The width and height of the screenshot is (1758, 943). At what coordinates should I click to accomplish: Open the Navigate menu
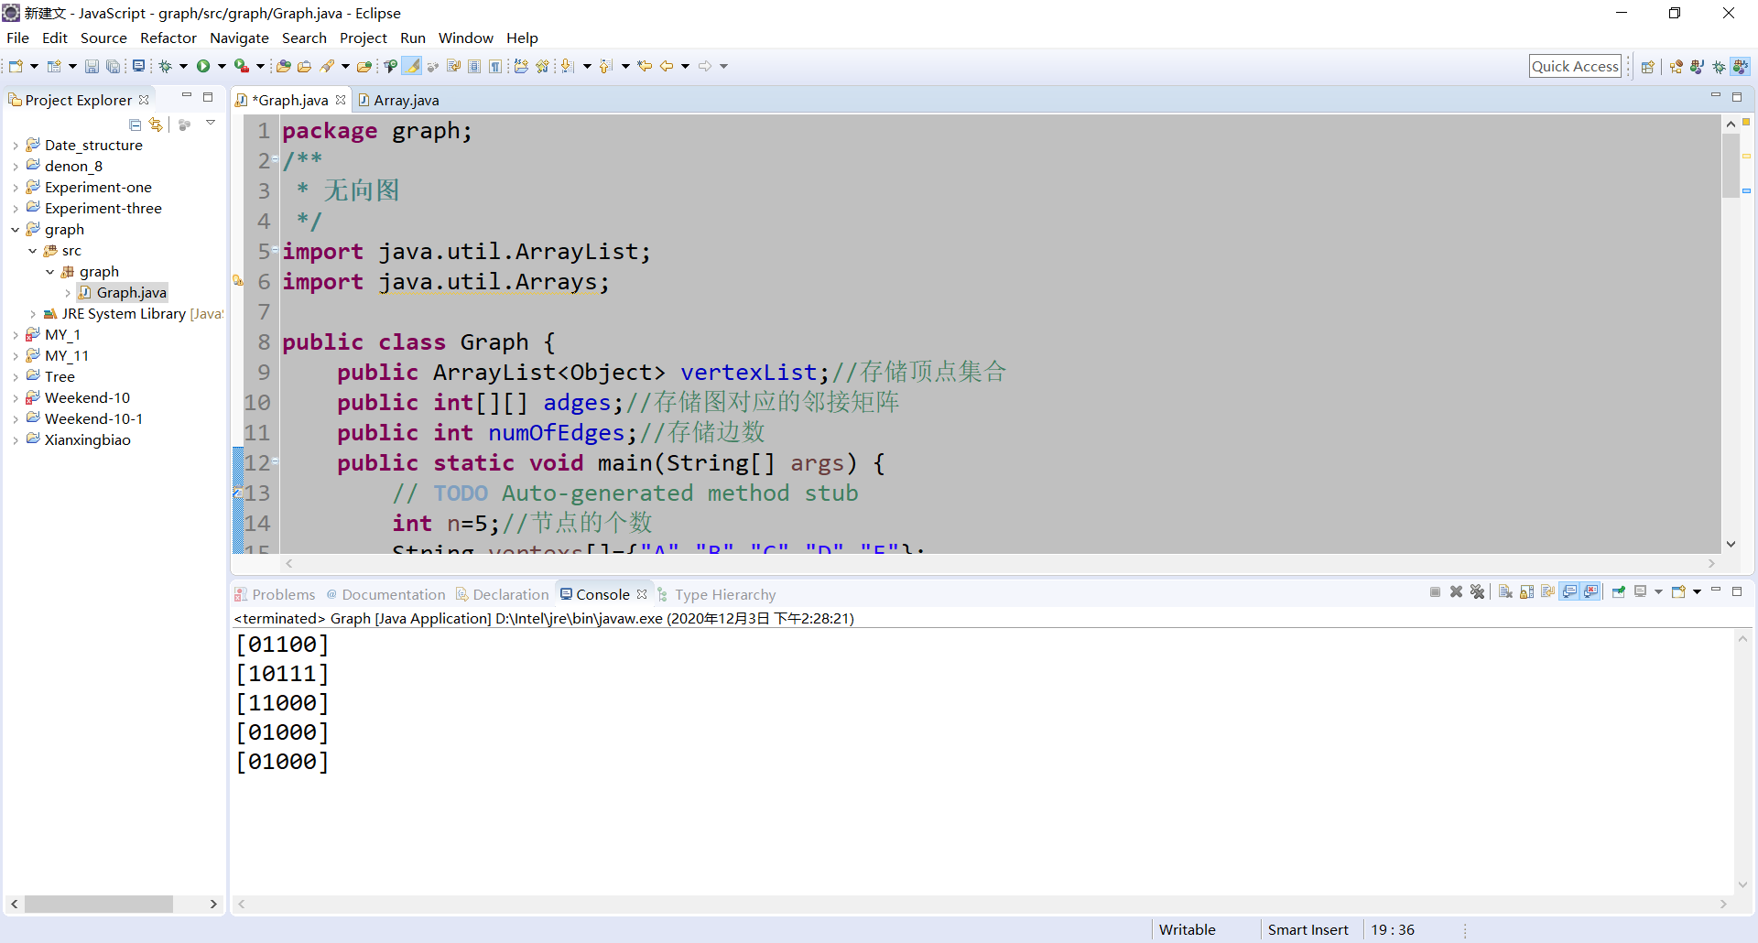(x=239, y=38)
